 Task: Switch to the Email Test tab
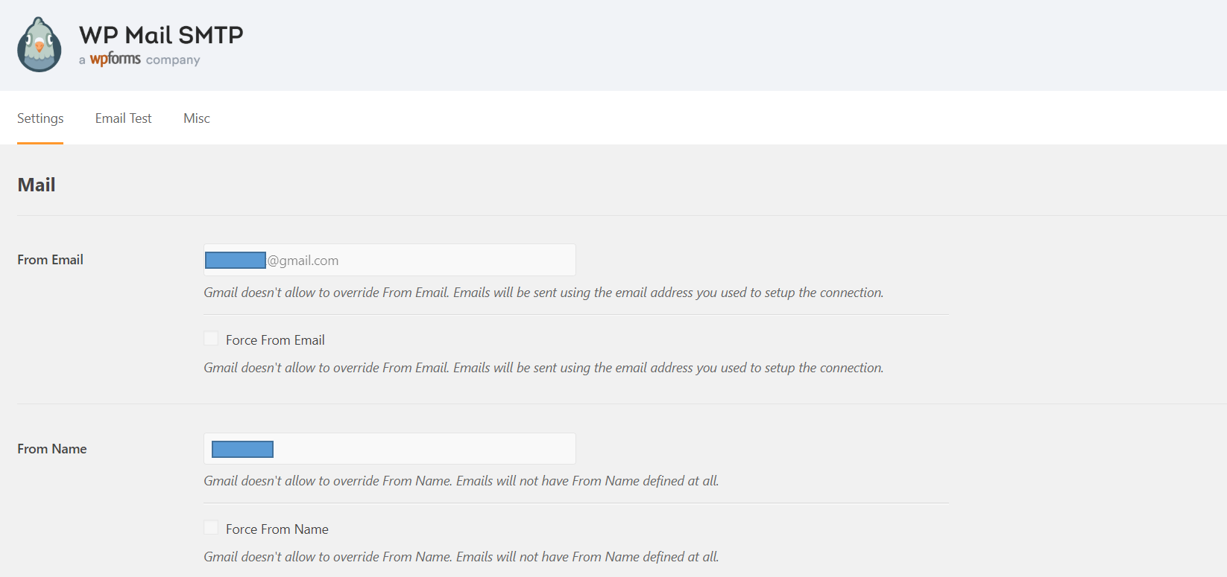pyautogui.click(x=123, y=118)
